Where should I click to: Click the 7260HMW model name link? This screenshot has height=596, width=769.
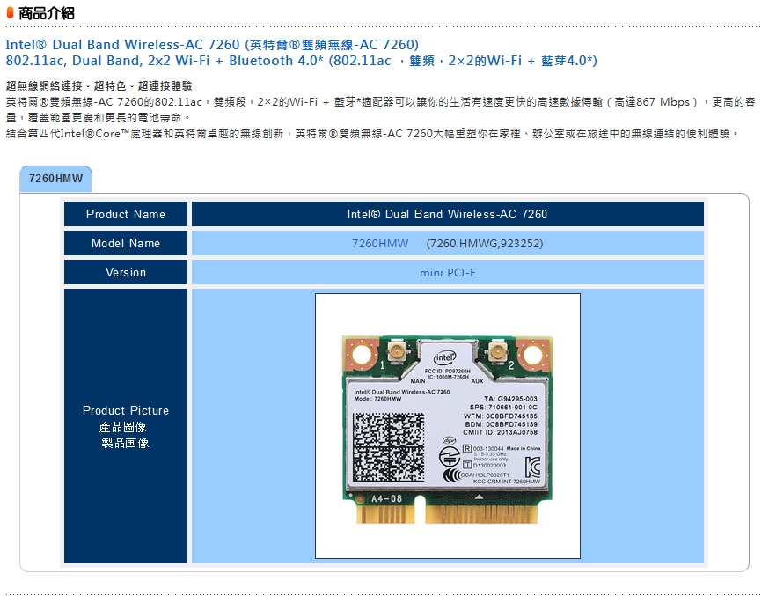380,243
